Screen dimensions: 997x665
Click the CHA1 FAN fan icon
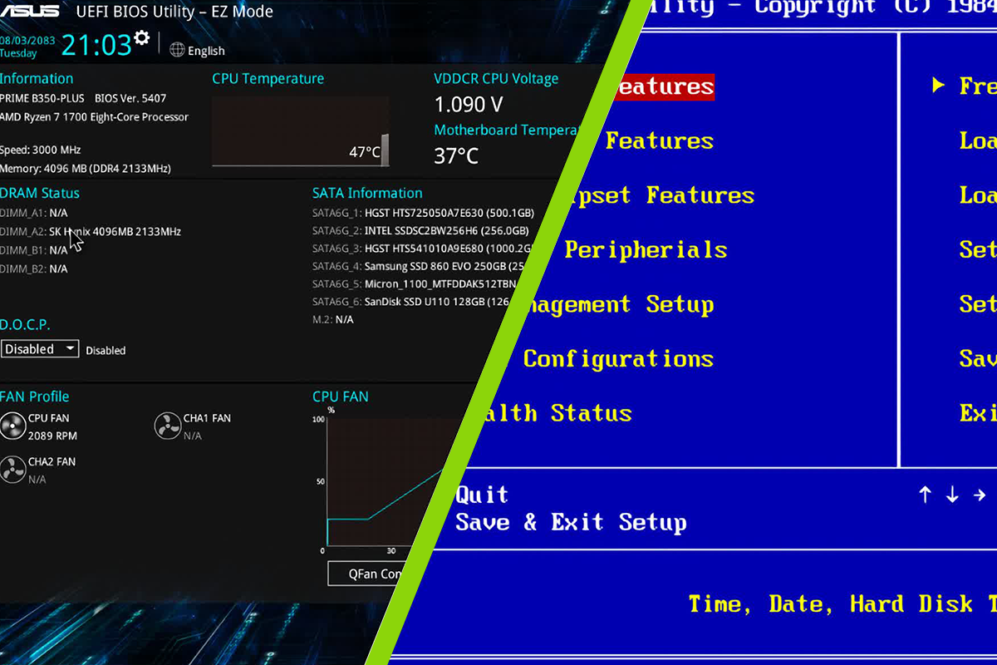pos(168,426)
